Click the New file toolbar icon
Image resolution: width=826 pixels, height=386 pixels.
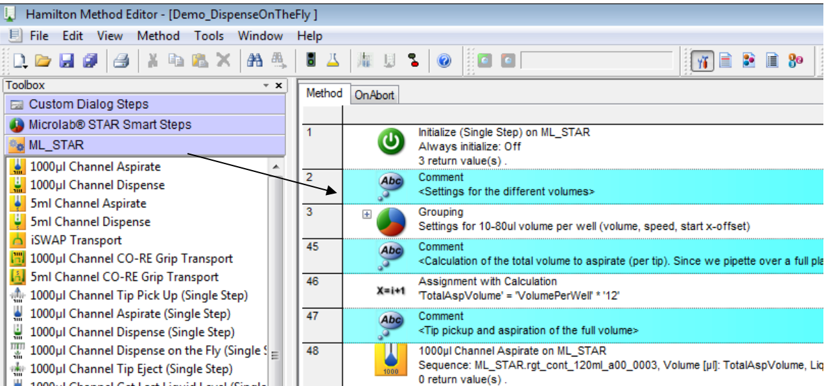coord(20,61)
